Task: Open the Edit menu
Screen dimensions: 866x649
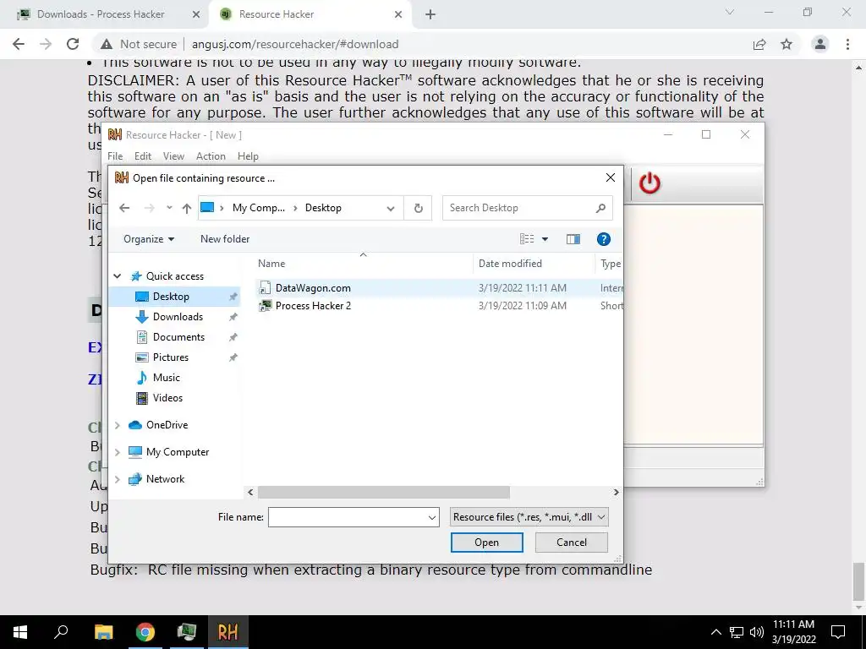Action: click(x=142, y=156)
